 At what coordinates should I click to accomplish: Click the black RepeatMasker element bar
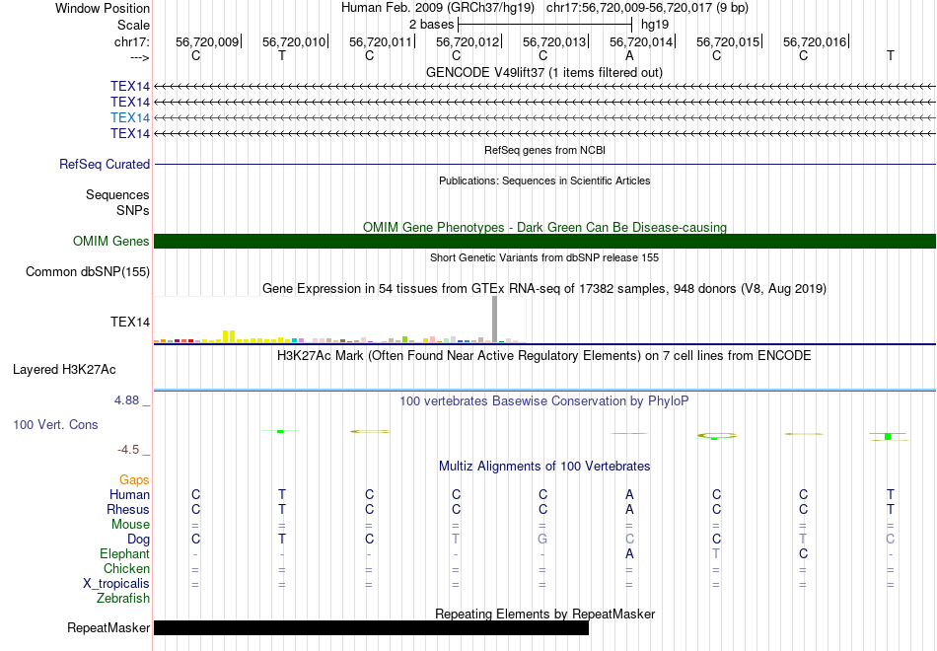click(x=371, y=627)
